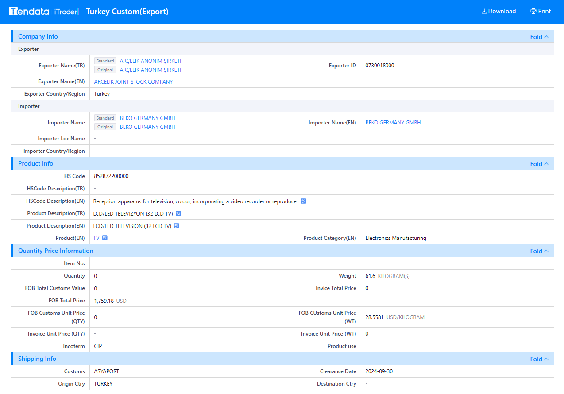The height and width of the screenshot is (394, 564).
Task: Click the Standard tag beside exporter name
Action: click(x=105, y=61)
